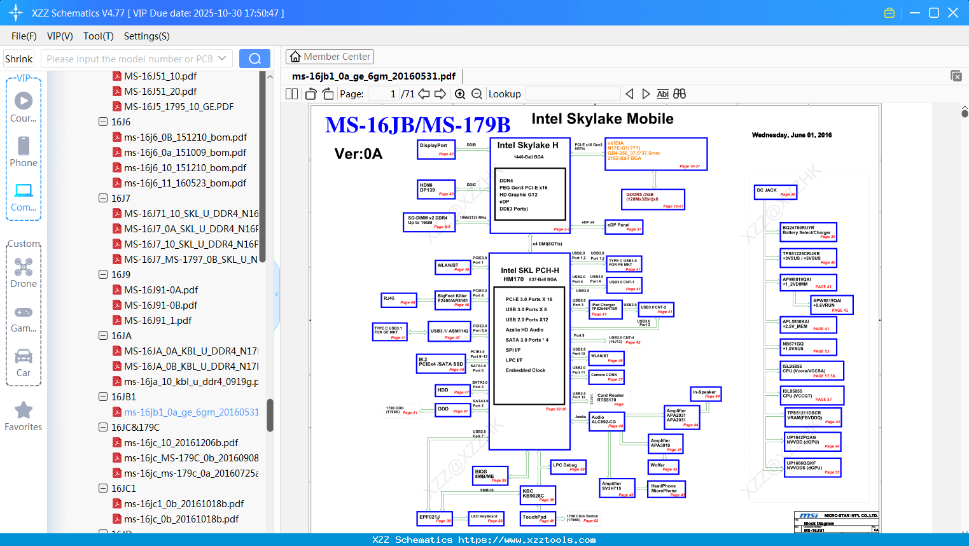969x546 pixels.
Task: Open the Settings(S) menu
Action: (147, 36)
